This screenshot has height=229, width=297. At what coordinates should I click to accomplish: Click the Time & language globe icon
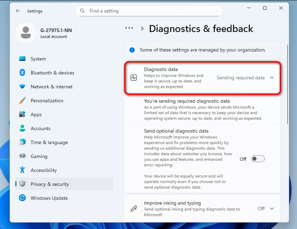pyautogui.click(x=22, y=142)
